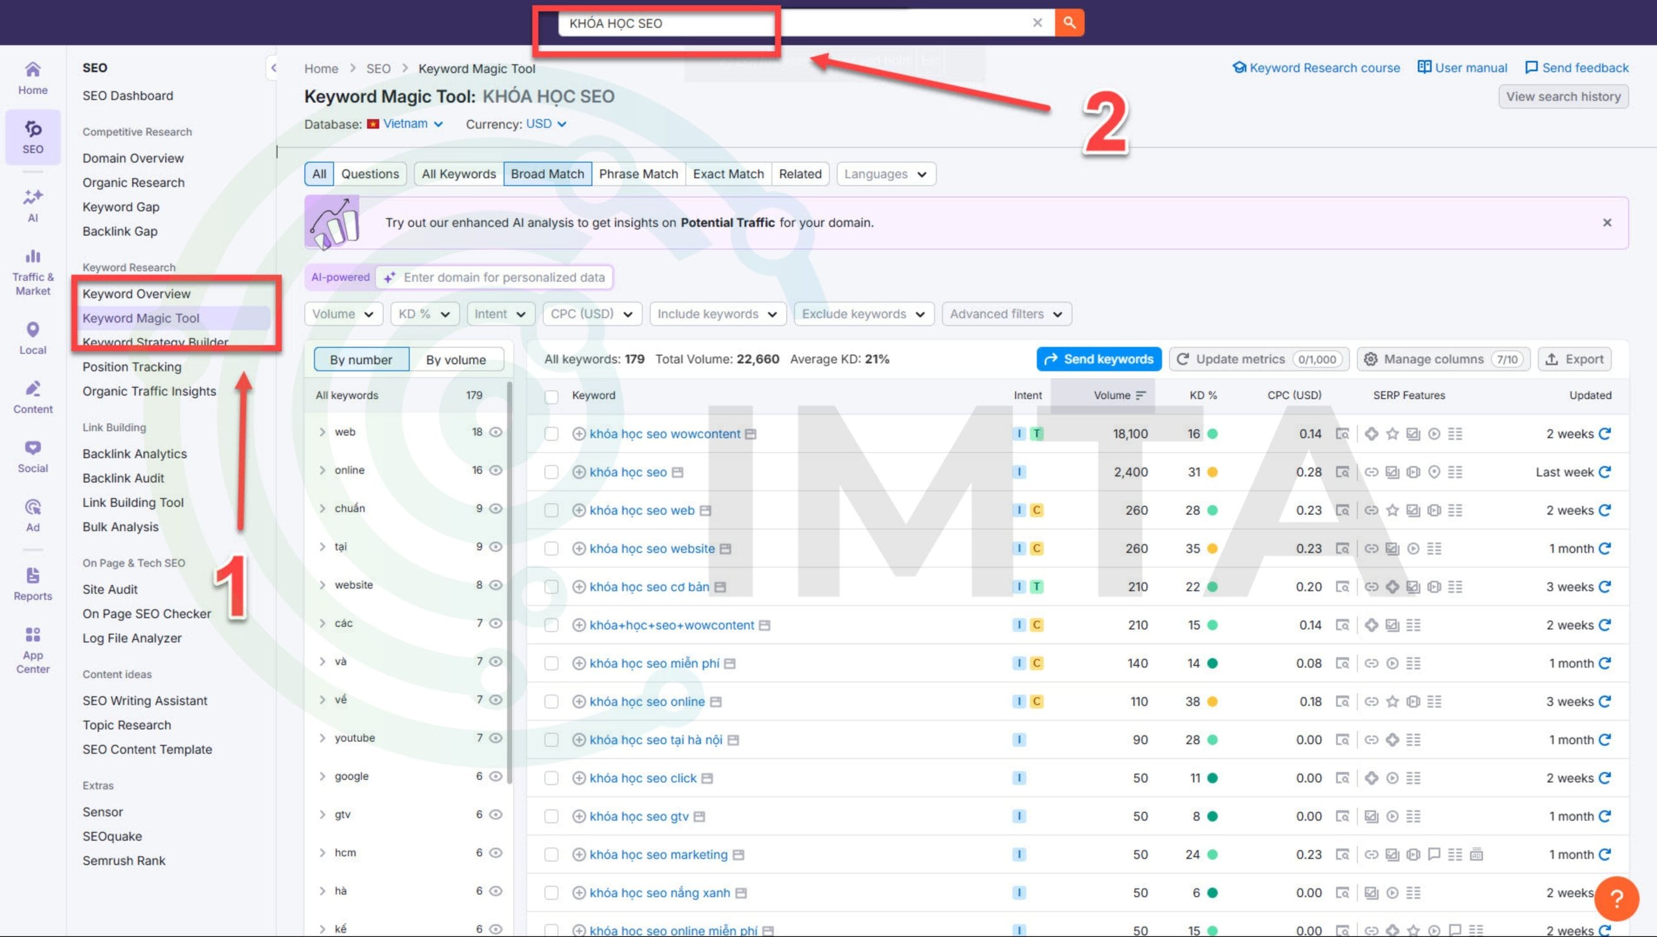Expand the youtube keyword group
Screen dimensions: 1657x937
click(x=322, y=738)
